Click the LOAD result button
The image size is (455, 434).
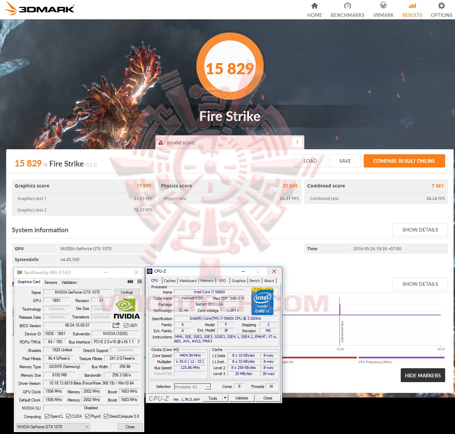click(x=310, y=161)
